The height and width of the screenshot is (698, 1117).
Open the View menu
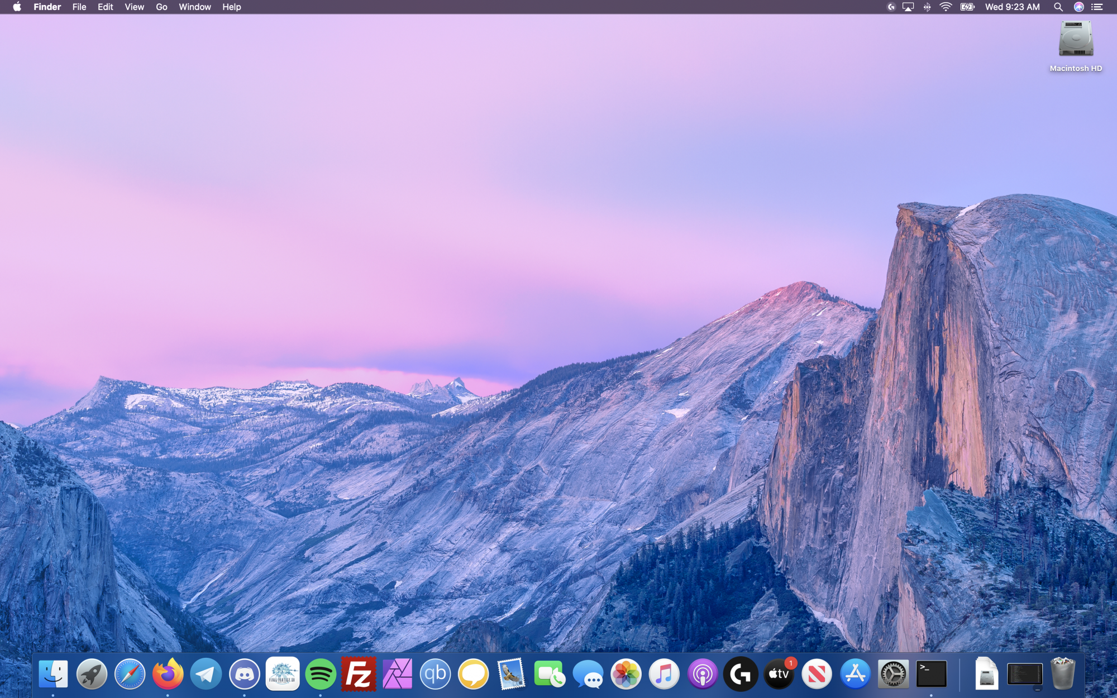[134, 7]
